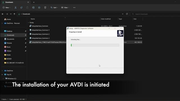Click the Copy icon in toolbar
Viewport: 180px width, 101px height.
tap(21, 8)
